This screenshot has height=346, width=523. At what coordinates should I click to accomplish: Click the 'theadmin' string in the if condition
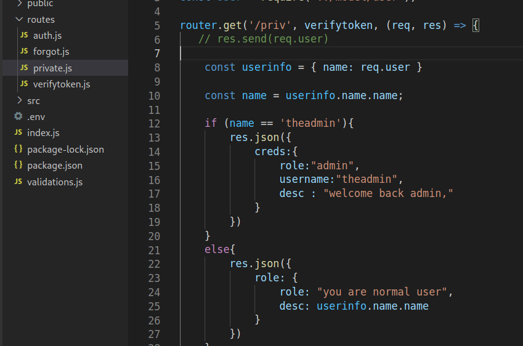(x=310, y=123)
